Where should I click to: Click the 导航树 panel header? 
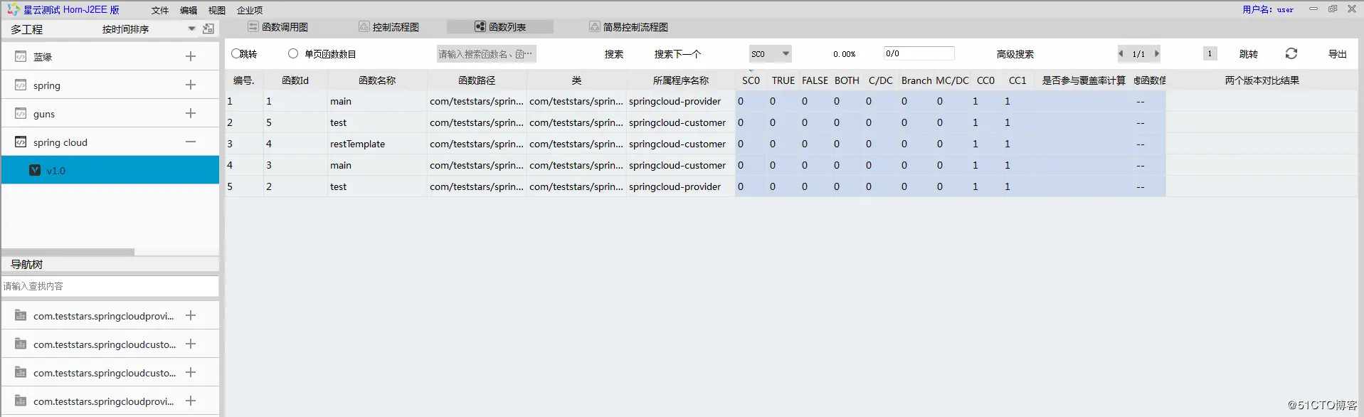coord(110,264)
